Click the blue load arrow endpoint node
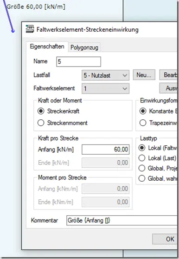The image size is (179, 259). [13, 31]
